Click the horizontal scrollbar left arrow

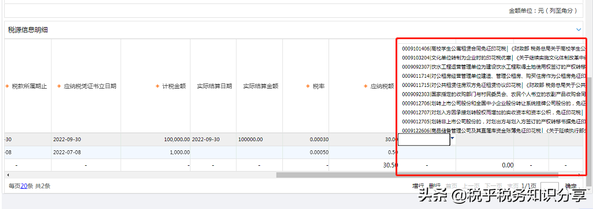pyautogui.click(x=8, y=174)
